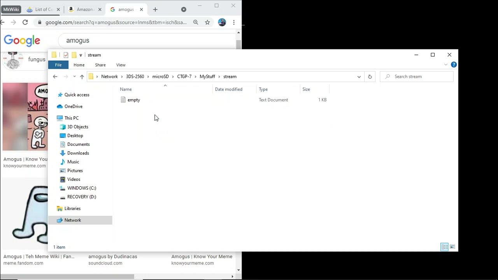The width and height of the screenshot is (498, 280).
Task: Open the 3D Objects folder icon
Action: (63, 127)
